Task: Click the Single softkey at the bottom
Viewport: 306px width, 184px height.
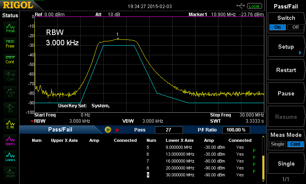Action: pos(286,164)
